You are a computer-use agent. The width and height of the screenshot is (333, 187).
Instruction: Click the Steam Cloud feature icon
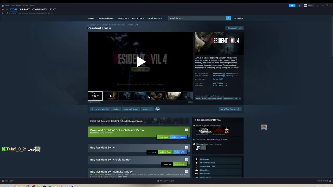197,170
